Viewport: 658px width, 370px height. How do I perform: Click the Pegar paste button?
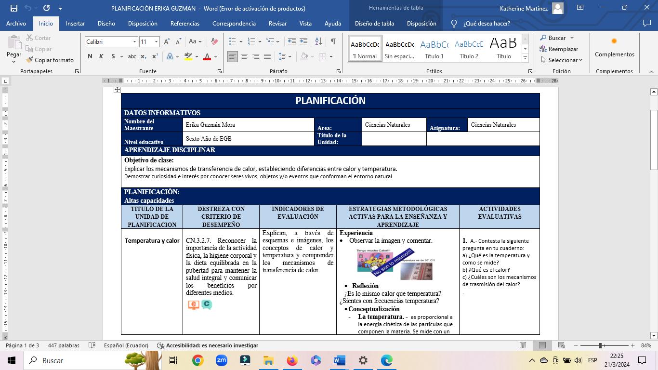(x=13, y=49)
